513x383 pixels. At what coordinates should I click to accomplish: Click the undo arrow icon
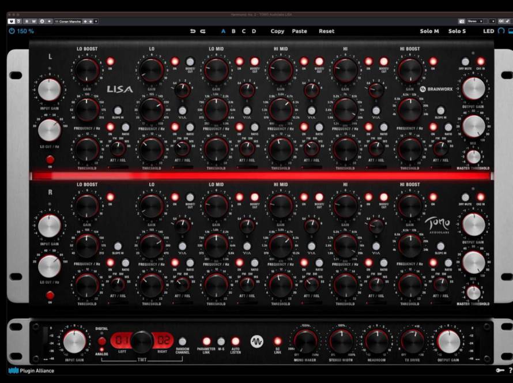click(193, 31)
